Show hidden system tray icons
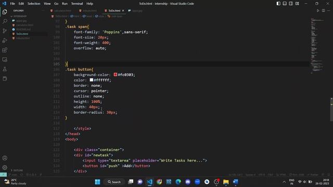The width and height of the screenshot is (333, 187). 284,182
